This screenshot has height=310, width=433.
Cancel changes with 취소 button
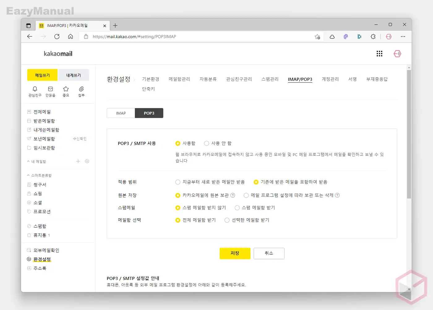click(x=269, y=253)
